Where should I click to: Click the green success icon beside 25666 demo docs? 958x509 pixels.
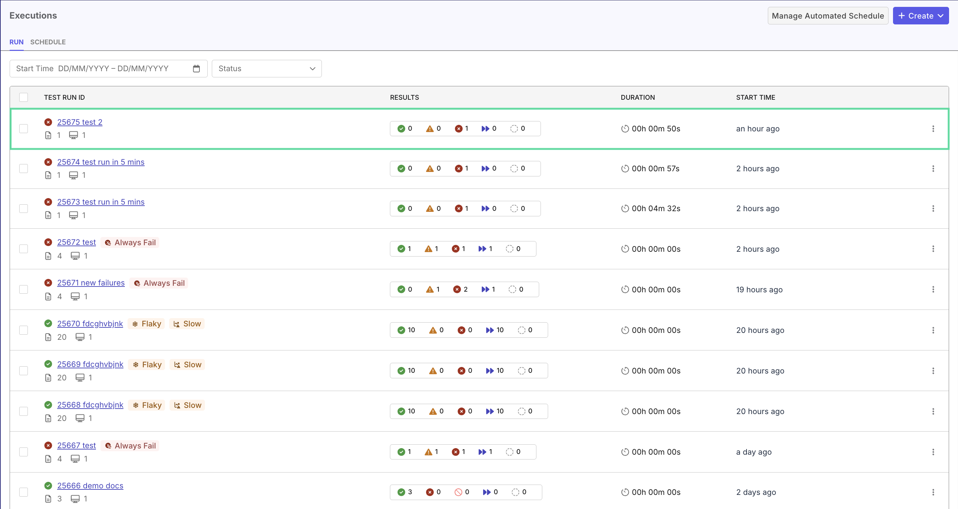coord(48,486)
